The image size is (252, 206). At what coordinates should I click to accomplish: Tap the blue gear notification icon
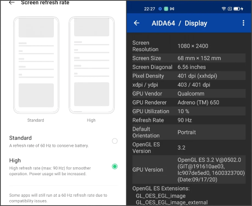tap(160, 9)
